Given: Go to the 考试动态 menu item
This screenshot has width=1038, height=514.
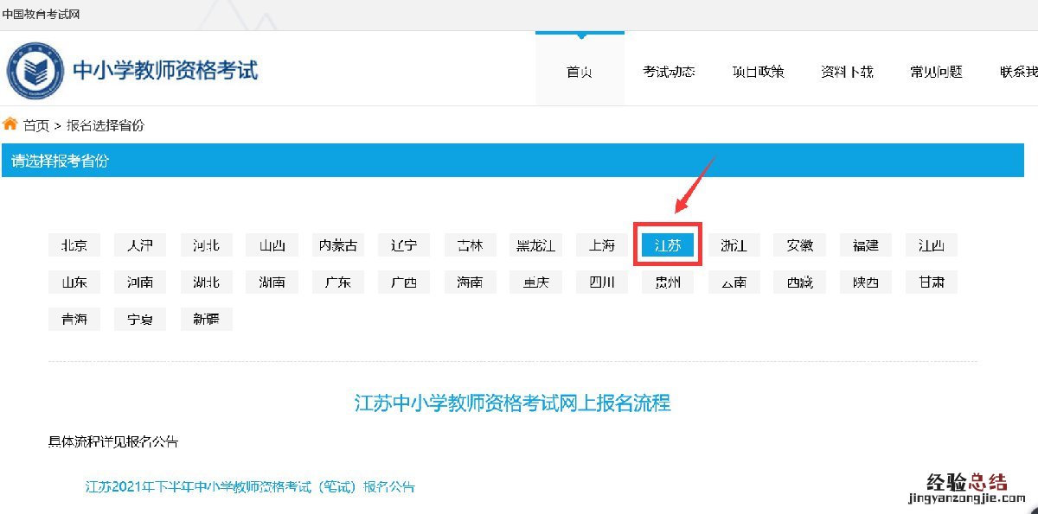Looking at the screenshot, I should 669,72.
